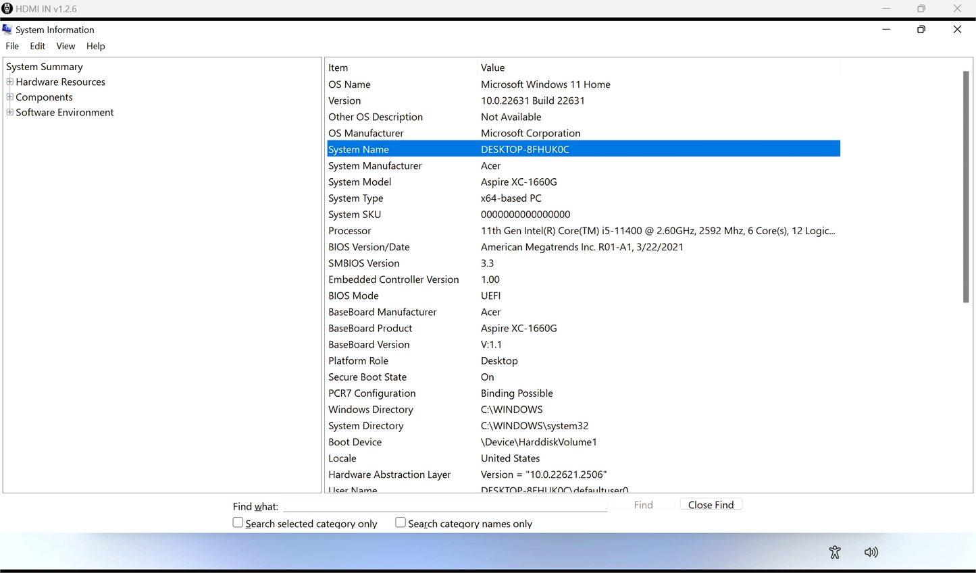The width and height of the screenshot is (976, 573).
Task: Enable Search selected category only checkbox
Action: click(238, 522)
